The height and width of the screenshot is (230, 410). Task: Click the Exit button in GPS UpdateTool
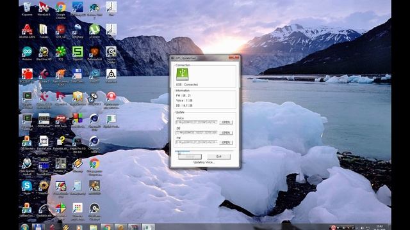point(219,157)
